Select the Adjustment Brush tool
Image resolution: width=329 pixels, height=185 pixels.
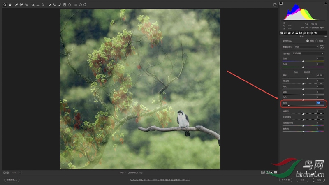pyautogui.click(x=60, y=5)
